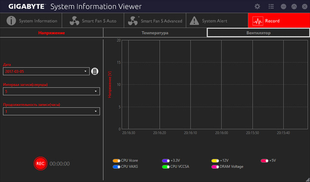Expand the Интервал записи dropdown arrow
This screenshot has height=182, width=310.
click(x=96, y=91)
